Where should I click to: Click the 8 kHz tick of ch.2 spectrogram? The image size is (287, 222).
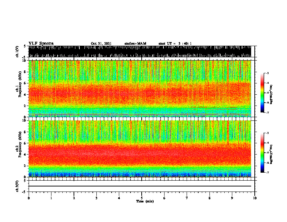pos(25,132)
